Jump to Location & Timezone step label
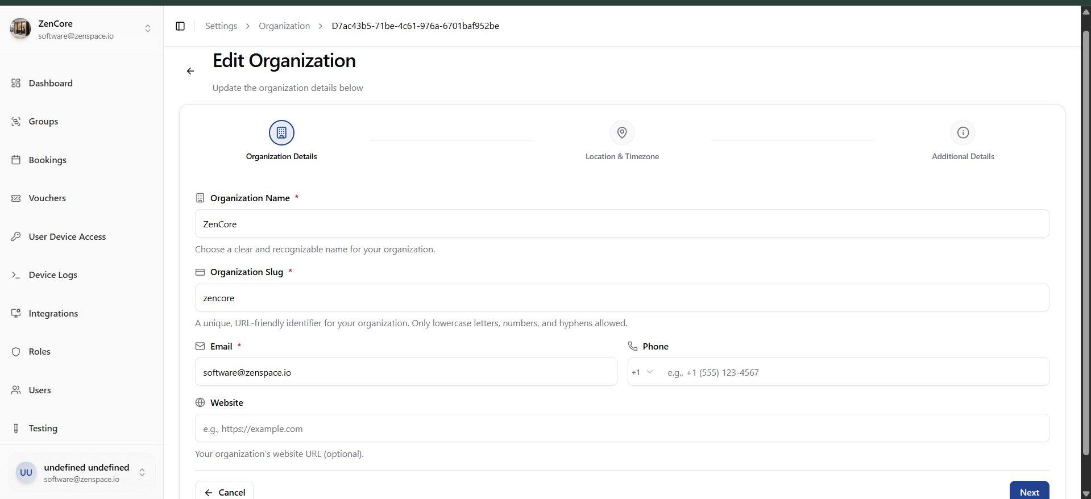1091x499 pixels. pyautogui.click(x=622, y=156)
